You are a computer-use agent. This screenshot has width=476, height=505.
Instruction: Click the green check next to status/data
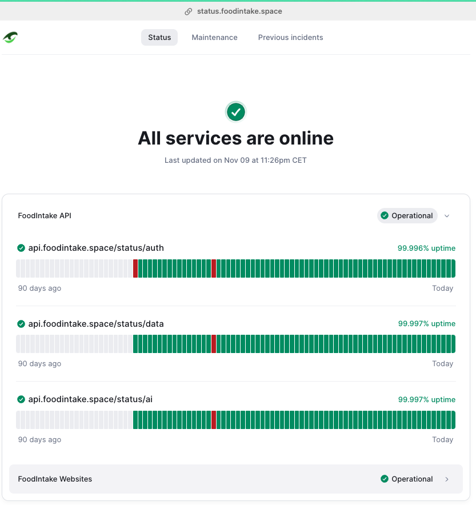pos(21,324)
